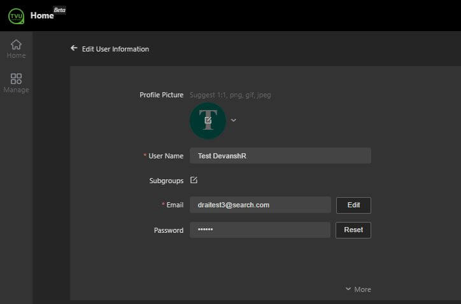Click the Home title in top bar
The image size is (461, 304).
[x=41, y=16]
